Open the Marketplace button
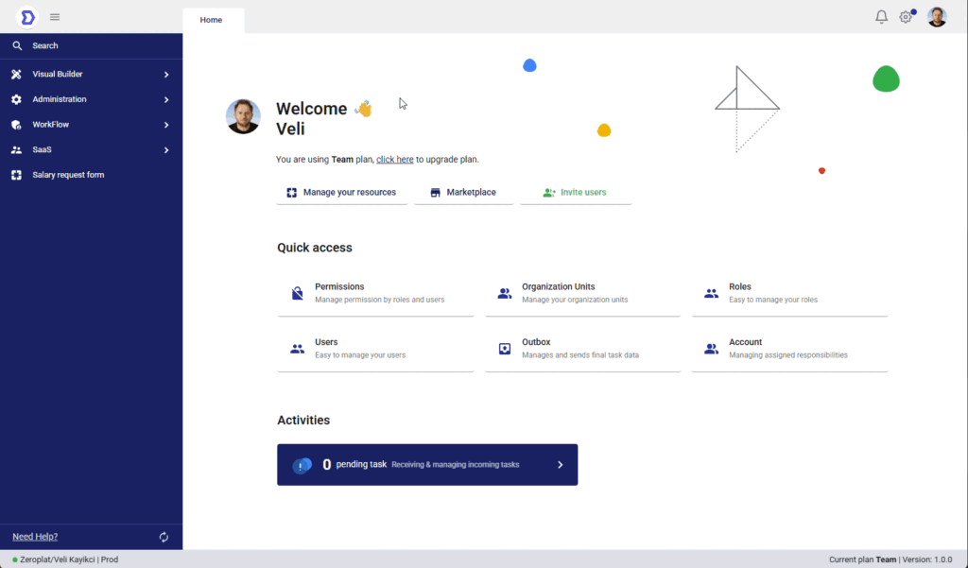The image size is (968, 568). point(462,193)
